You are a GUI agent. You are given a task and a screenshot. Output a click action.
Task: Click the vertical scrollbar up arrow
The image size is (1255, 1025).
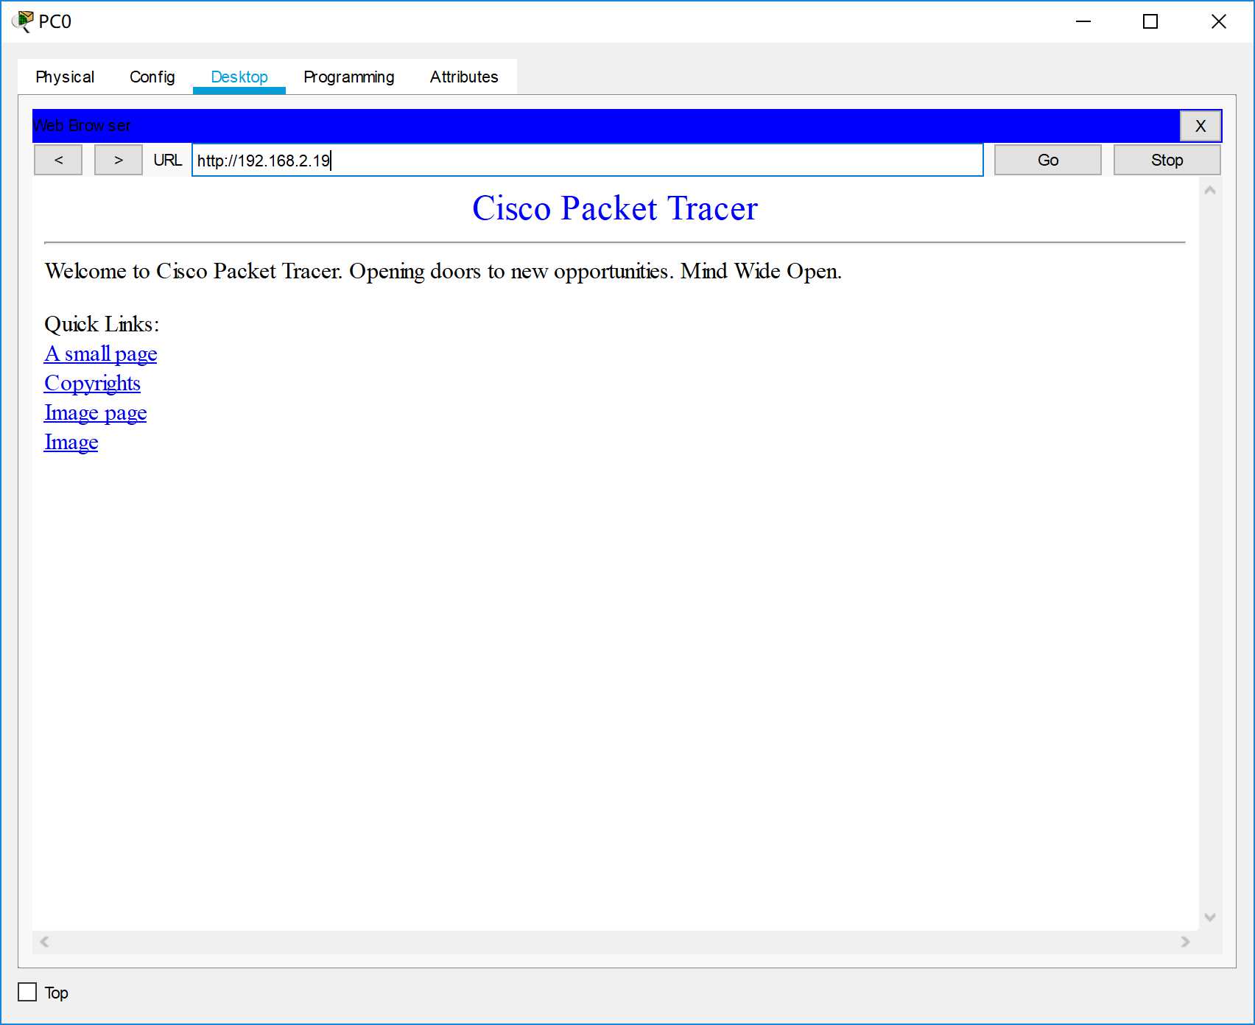(x=1209, y=190)
